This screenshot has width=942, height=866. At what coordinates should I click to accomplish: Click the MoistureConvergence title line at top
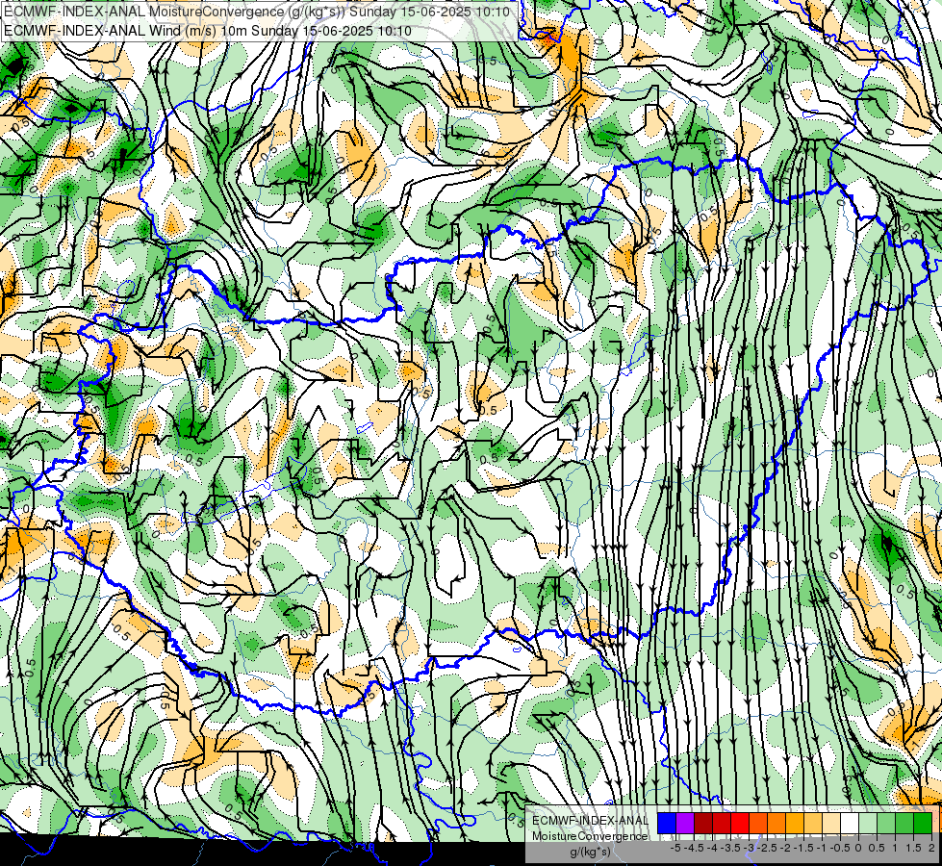click(x=257, y=12)
